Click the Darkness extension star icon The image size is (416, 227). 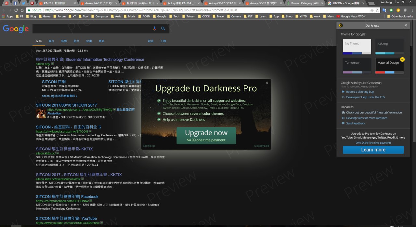point(398,10)
